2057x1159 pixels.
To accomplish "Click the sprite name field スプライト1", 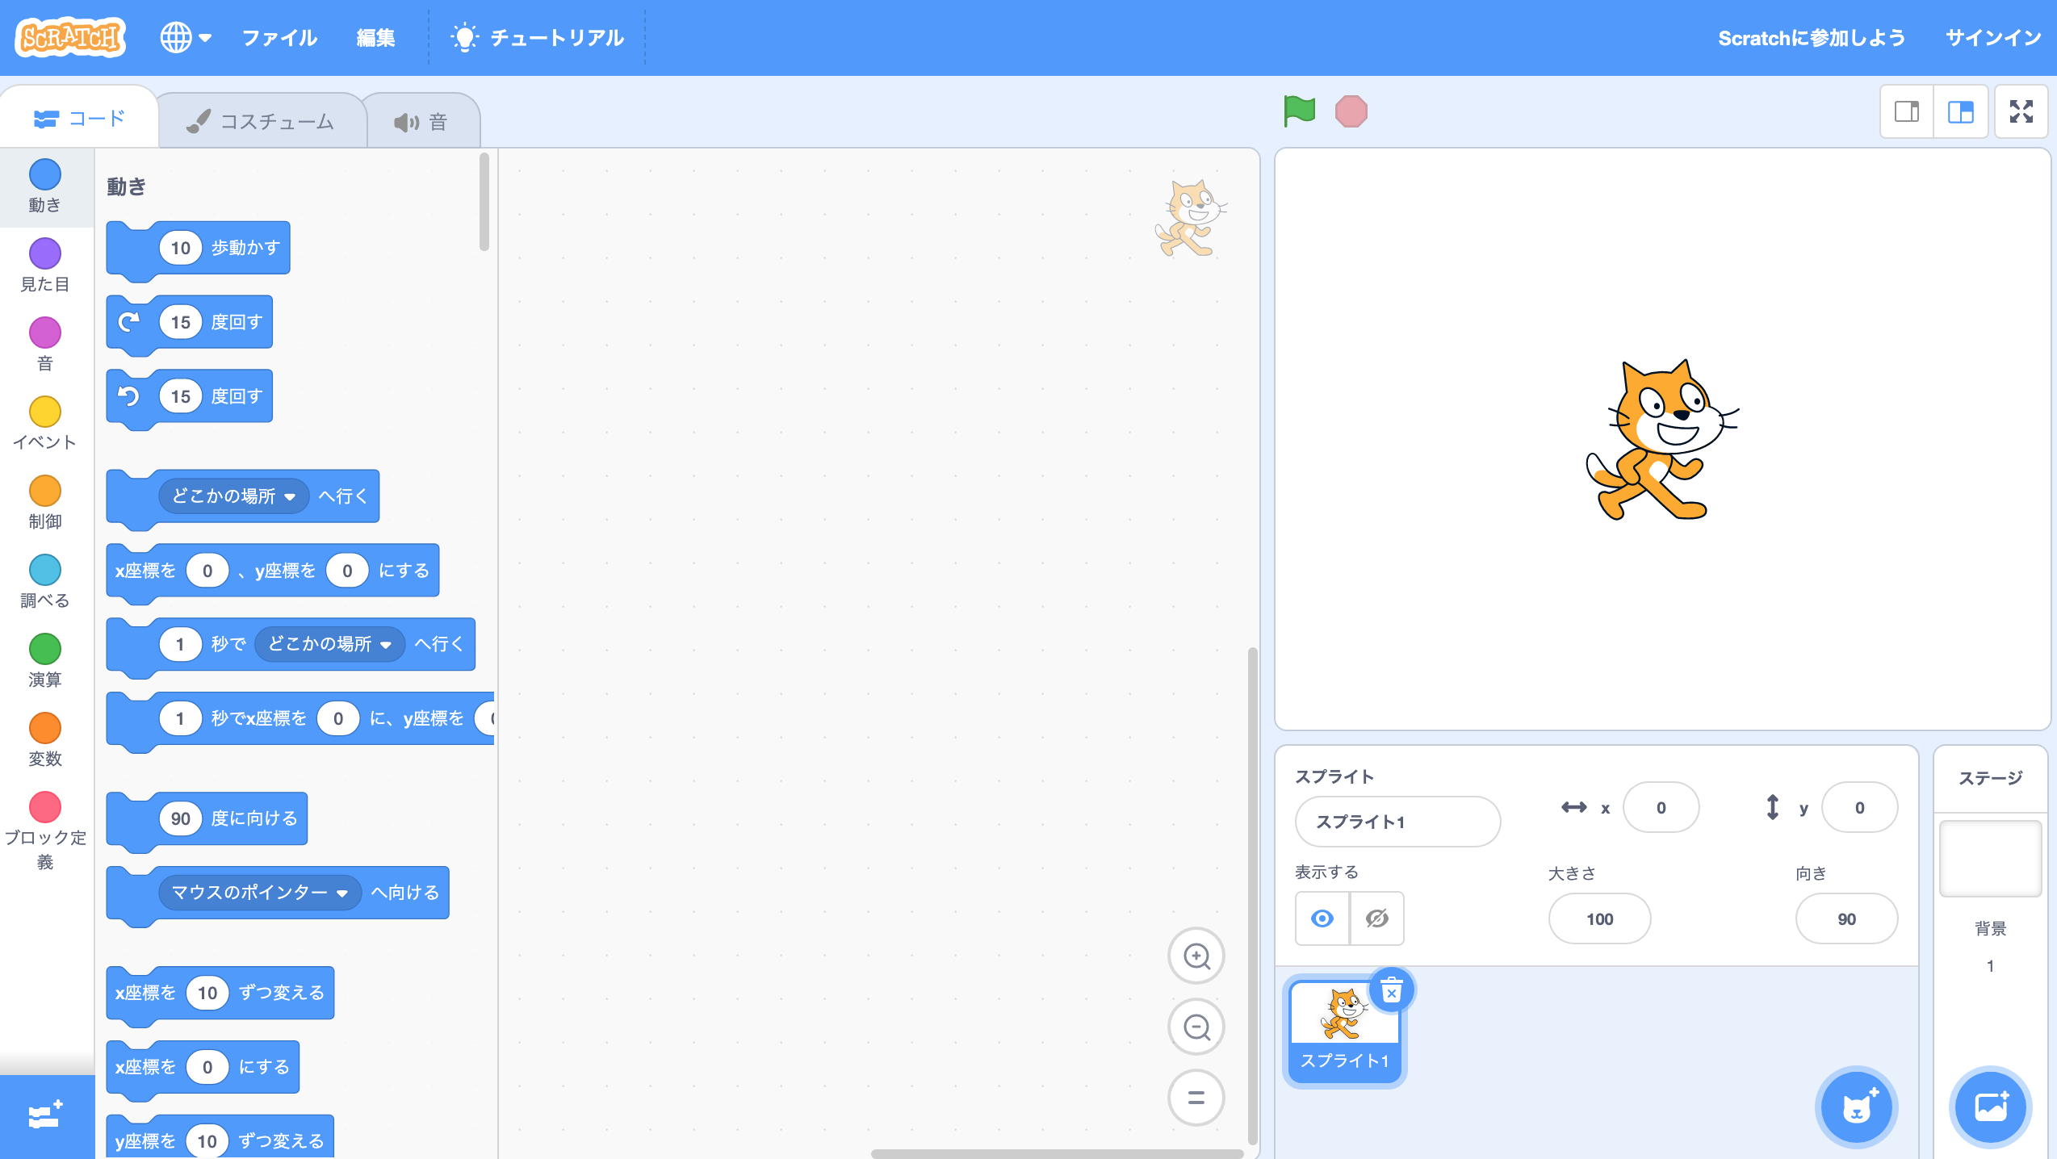I will pyautogui.click(x=1398, y=822).
